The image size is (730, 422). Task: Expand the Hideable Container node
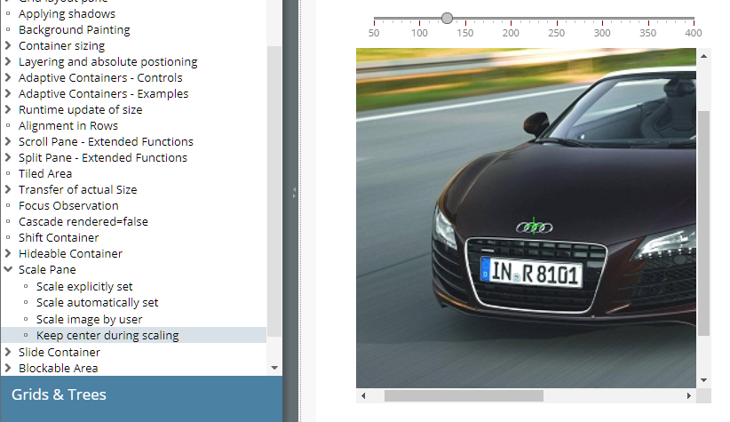[x=8, y=254]
